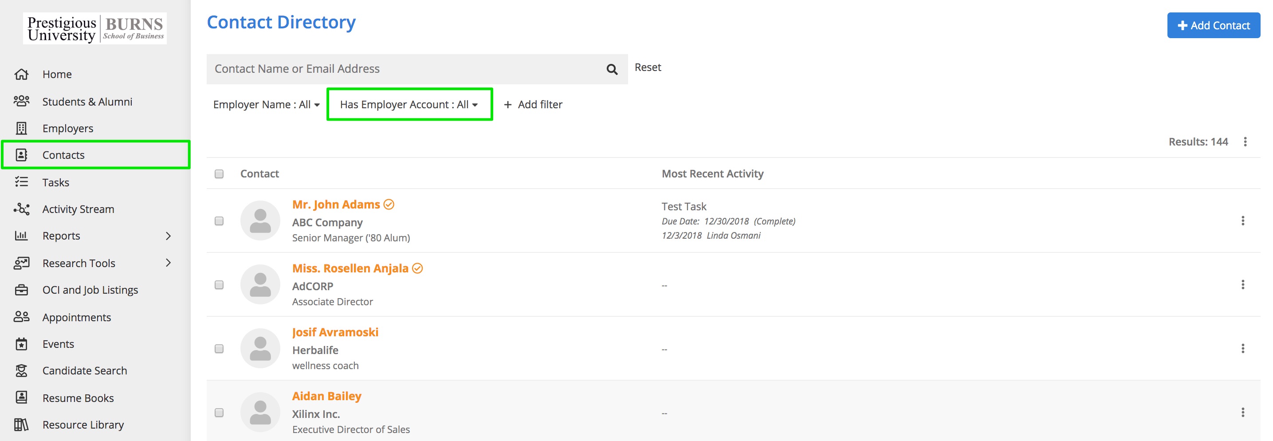This screenshot has width=1273, height=441.
Task: Click the Home house icon in sidebar
Action: tap(21, 74)
